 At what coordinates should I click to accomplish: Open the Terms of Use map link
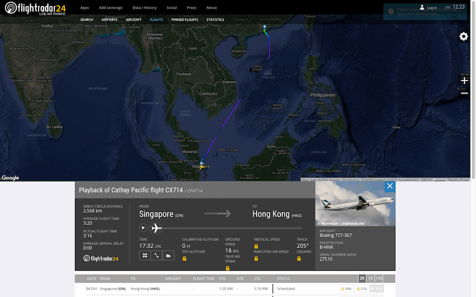458,180
